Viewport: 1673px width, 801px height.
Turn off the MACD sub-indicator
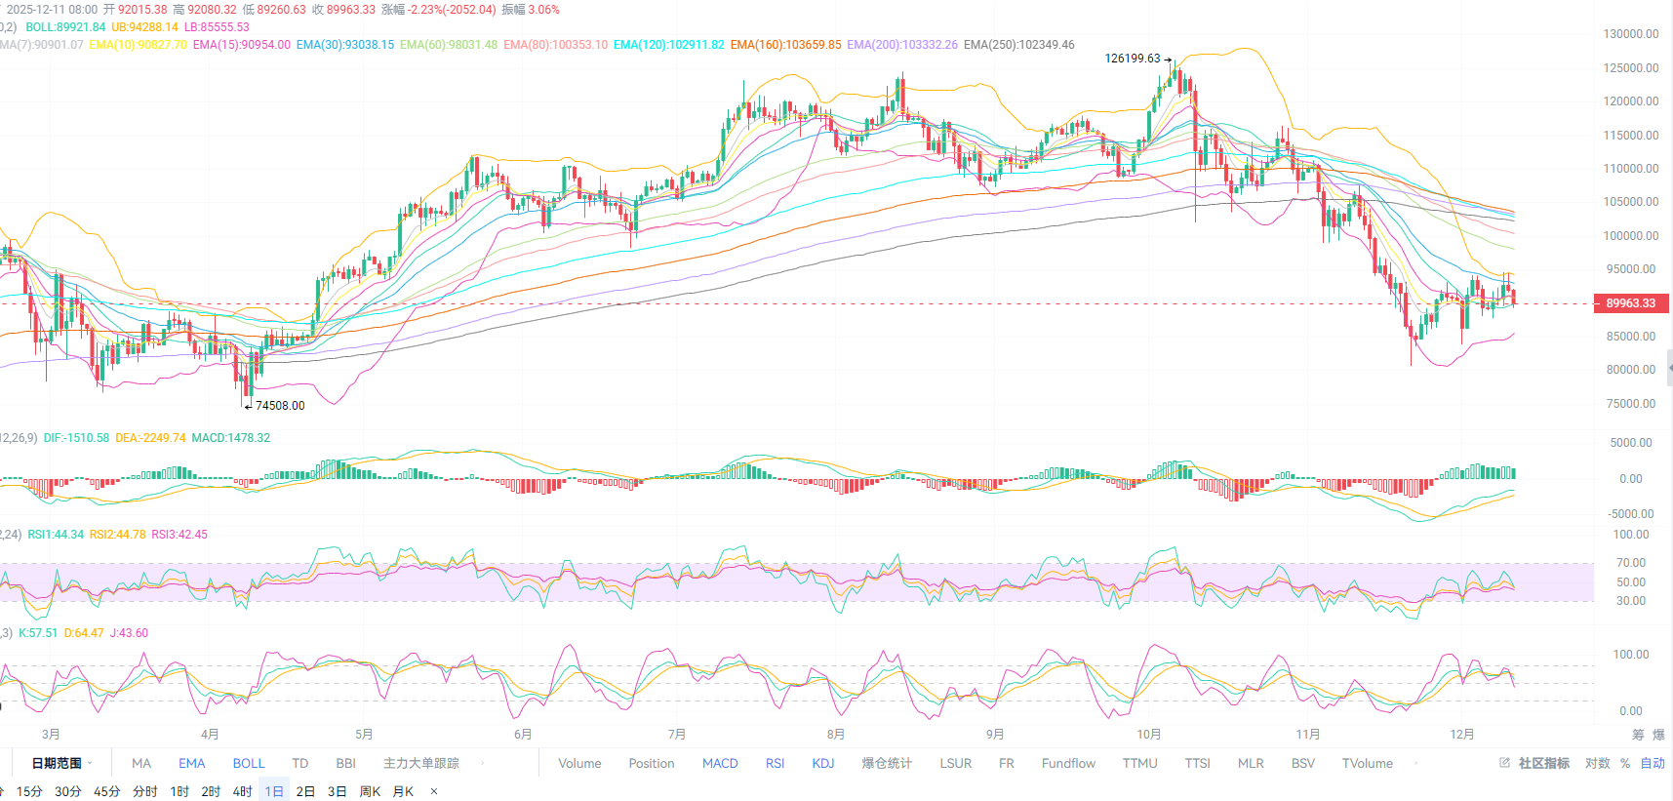720,763
